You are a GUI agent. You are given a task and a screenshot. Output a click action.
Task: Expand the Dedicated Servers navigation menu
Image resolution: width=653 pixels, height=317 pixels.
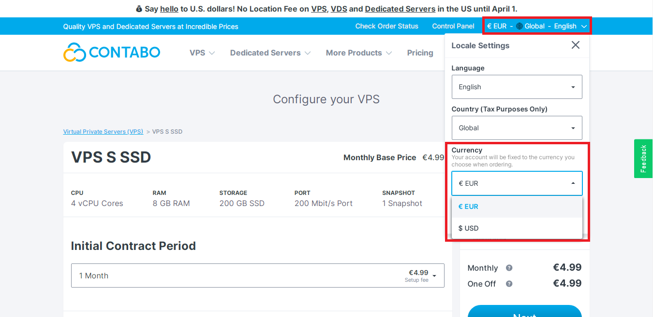(x=270, y=53)
